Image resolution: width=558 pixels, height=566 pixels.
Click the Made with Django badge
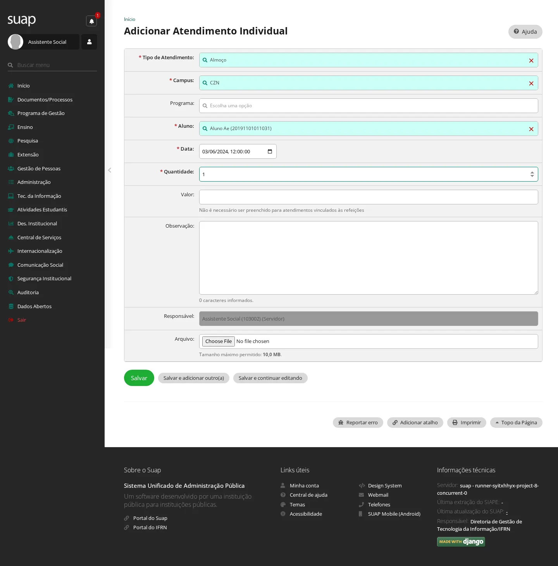[461, 542]
